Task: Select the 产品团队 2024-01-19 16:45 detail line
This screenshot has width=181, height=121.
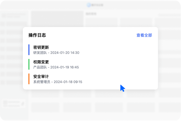Action: pos(56,67)
